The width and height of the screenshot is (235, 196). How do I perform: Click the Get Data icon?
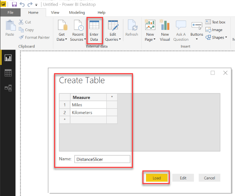(62, 25)
